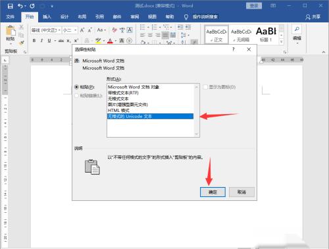Toggle Italic formatting
Viewport: 329px width, 249px height.
coord(41,41)
